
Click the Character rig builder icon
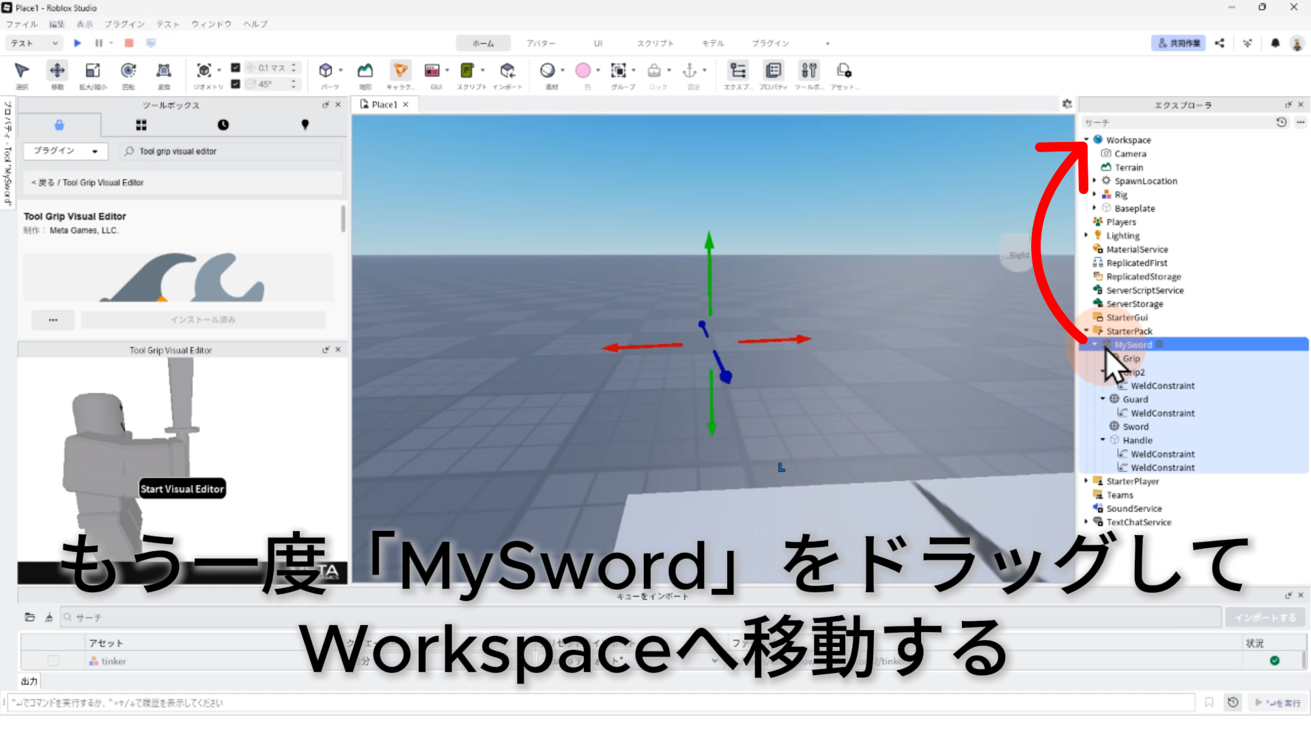pos(401,71)
